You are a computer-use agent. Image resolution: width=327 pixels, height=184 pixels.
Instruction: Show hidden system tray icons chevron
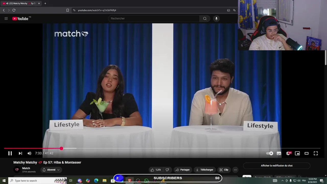click(282, 181)
